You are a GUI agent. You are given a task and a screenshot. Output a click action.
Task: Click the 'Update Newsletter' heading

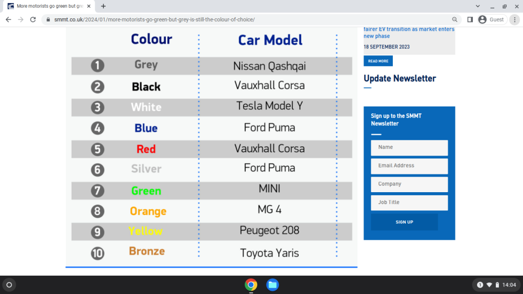pyautogui.click(x=400, y=78)
